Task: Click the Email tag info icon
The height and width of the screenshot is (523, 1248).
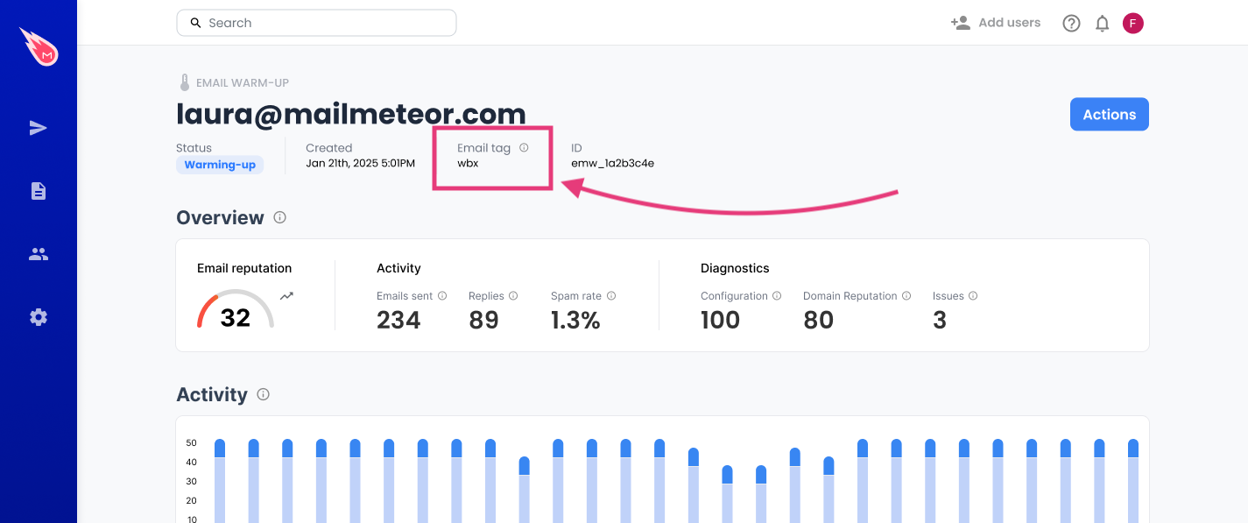Action: (x=524, y=148)
